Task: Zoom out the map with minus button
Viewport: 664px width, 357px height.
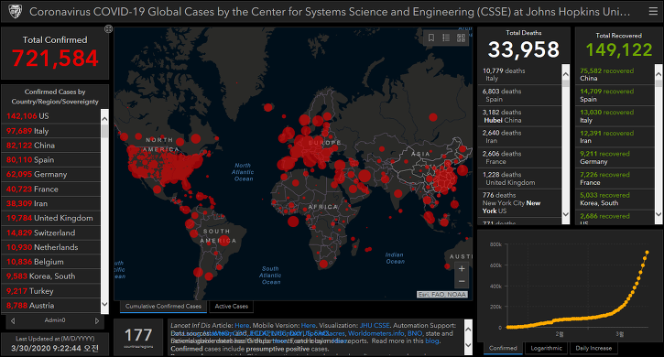Action: (x=462, y=281)
